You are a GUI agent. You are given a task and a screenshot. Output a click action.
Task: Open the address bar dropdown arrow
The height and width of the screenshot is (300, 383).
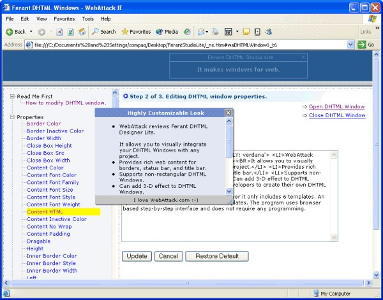[x=350, y=45]
